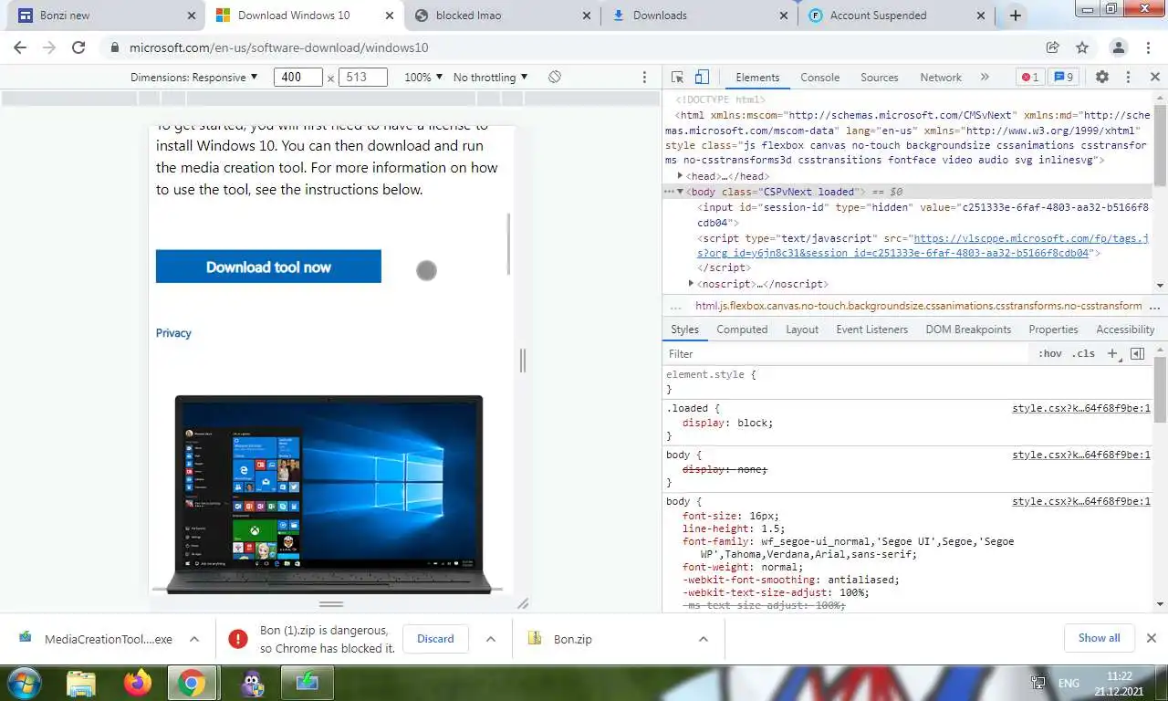Open the Layout tab
This screenshot has height=701, width=1168.
(802, 330)
